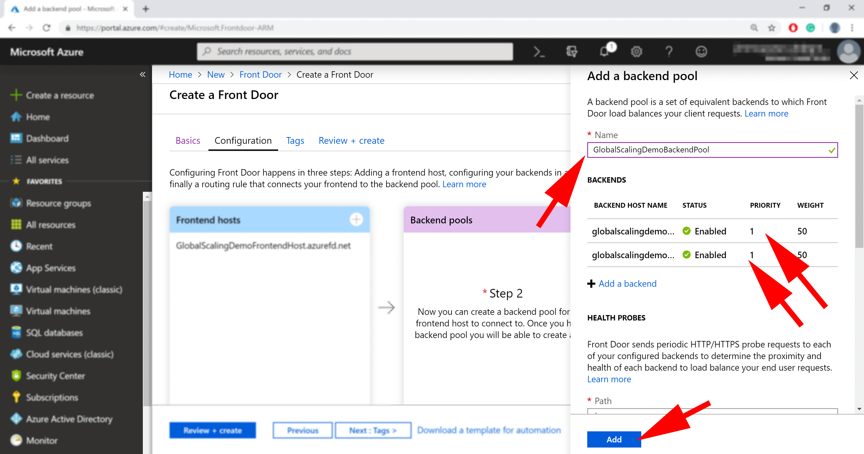Click sidebar favorites scroll up arrow

tap(147, 197)
